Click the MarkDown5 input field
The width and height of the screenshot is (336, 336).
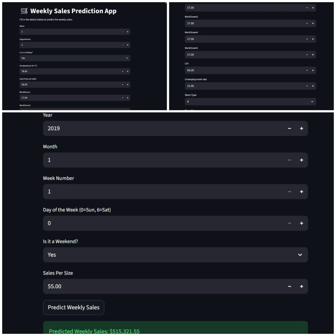(x=244, y=55)
